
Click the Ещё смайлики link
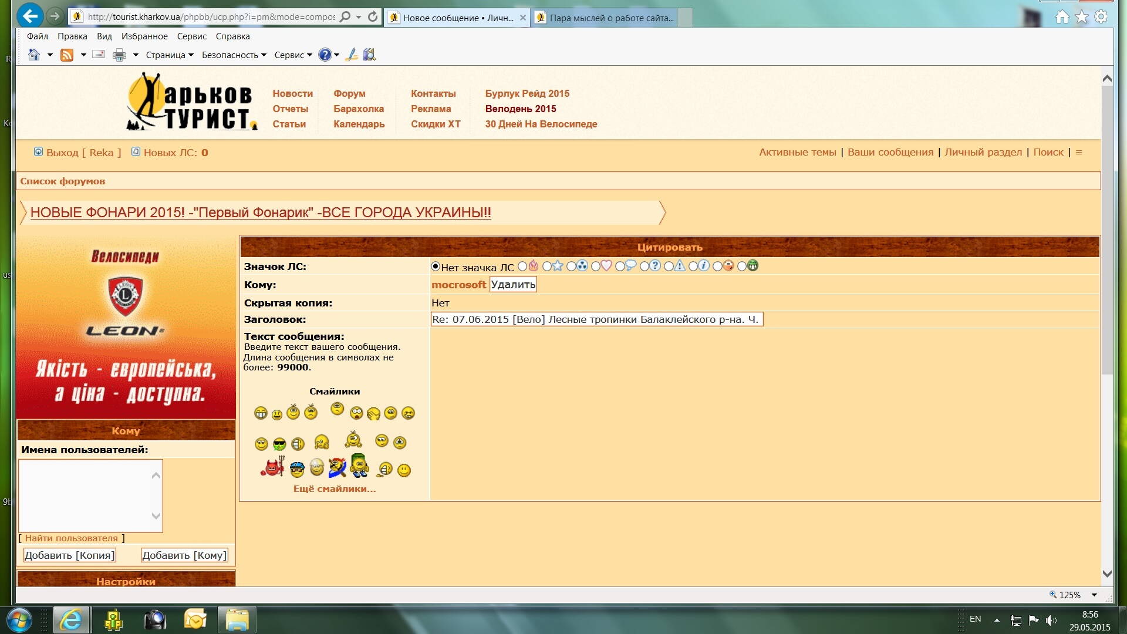pos(335,489)
